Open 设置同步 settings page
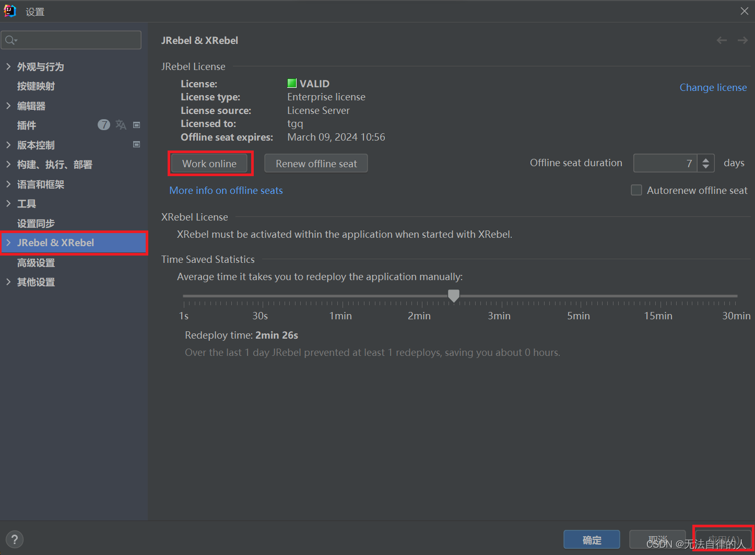The width and height of the screenshot is (755, 555). tap(36, 224)
